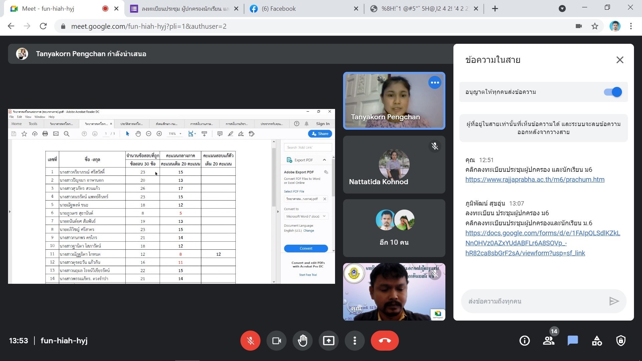Reload the Meet page

[43, 26]
